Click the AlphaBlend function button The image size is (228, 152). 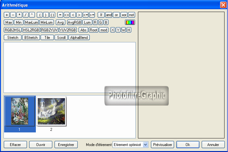pos(79,38)
